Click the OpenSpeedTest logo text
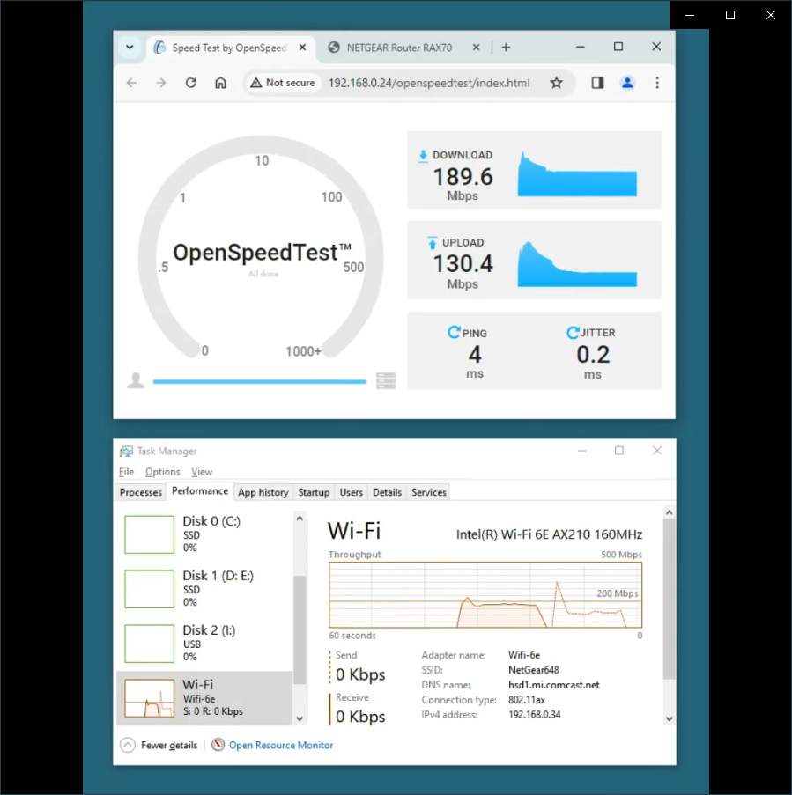 (x=262, y=252)
